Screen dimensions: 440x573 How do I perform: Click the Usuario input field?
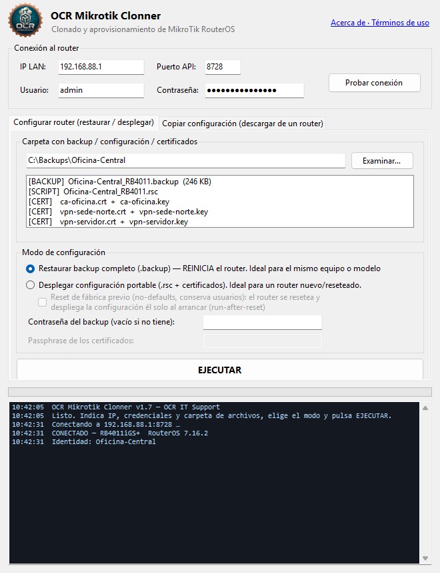click(101, 90)
